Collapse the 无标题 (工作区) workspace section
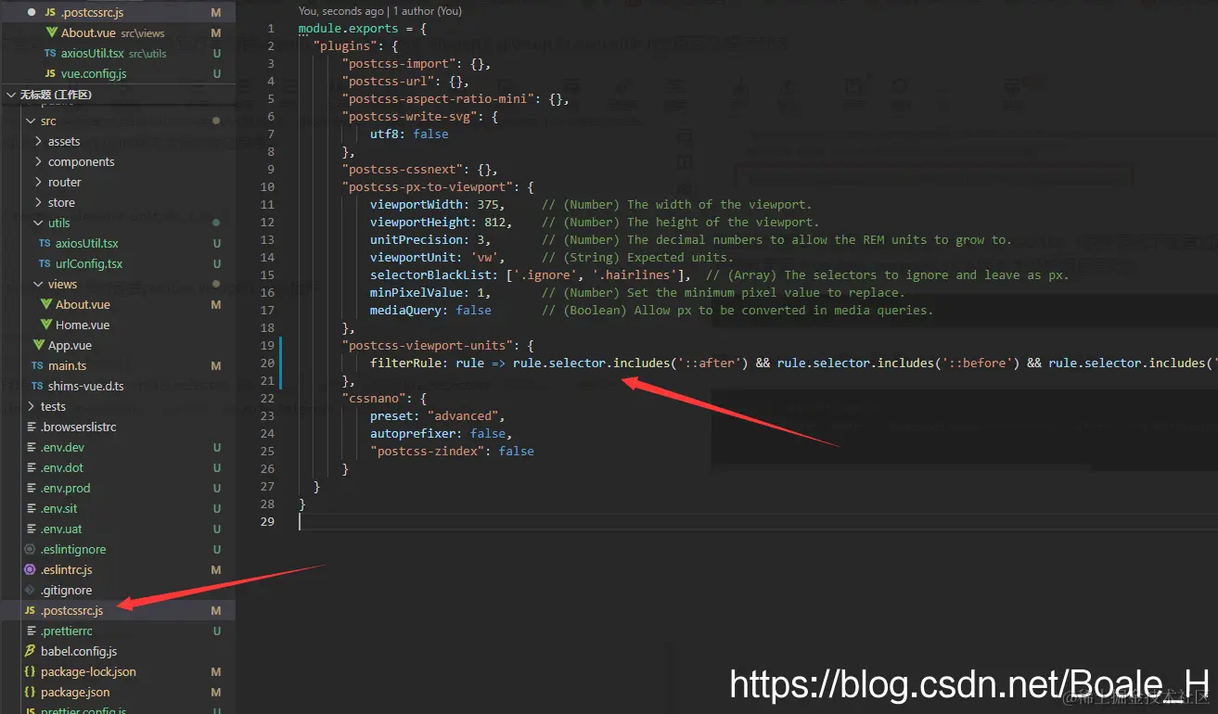 click(x=11, y=95)
